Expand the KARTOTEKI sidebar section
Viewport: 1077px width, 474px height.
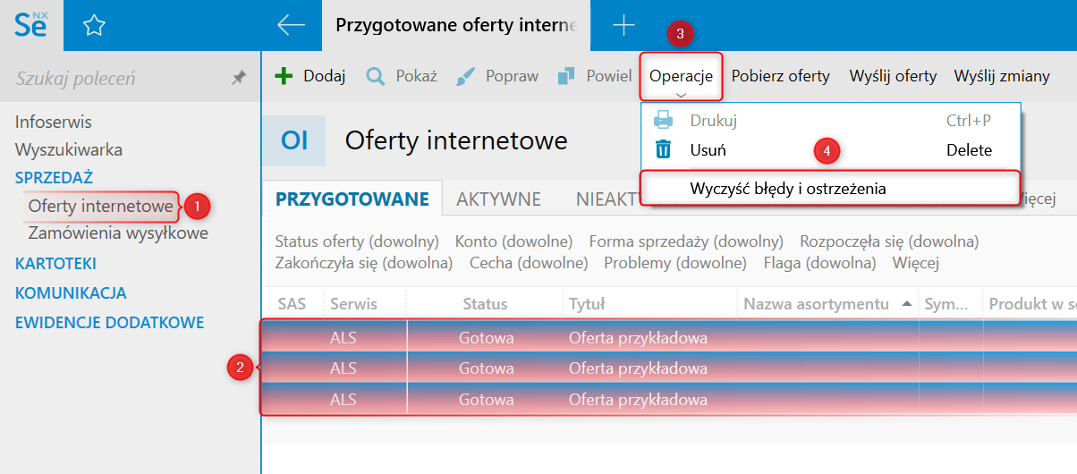[x=55, y=263]
